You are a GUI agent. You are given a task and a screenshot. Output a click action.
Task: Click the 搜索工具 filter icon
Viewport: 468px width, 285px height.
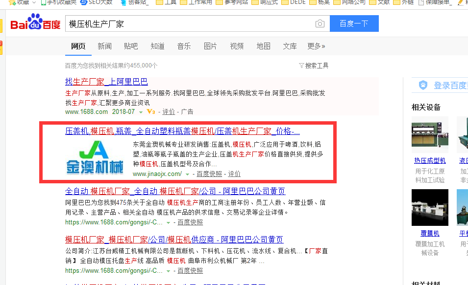(x=301, y=66)
